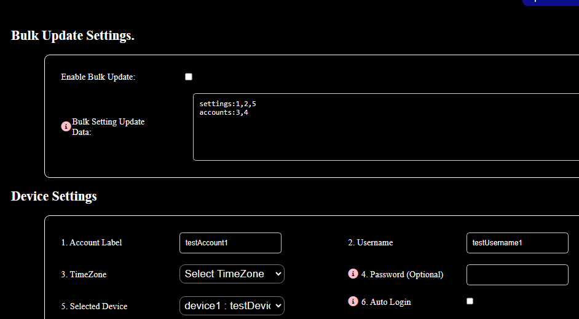Viewport: 579px width, 319px height.
Task: Click the '1. Account Label' text
Action: 92,243
